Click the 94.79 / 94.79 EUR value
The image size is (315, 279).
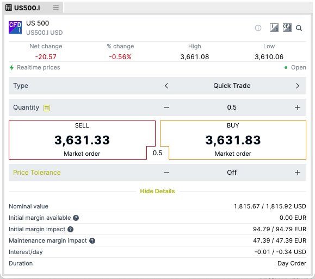coord(280,229)
